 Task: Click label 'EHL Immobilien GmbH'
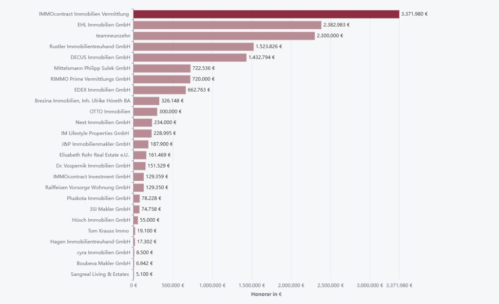point(104,25)
